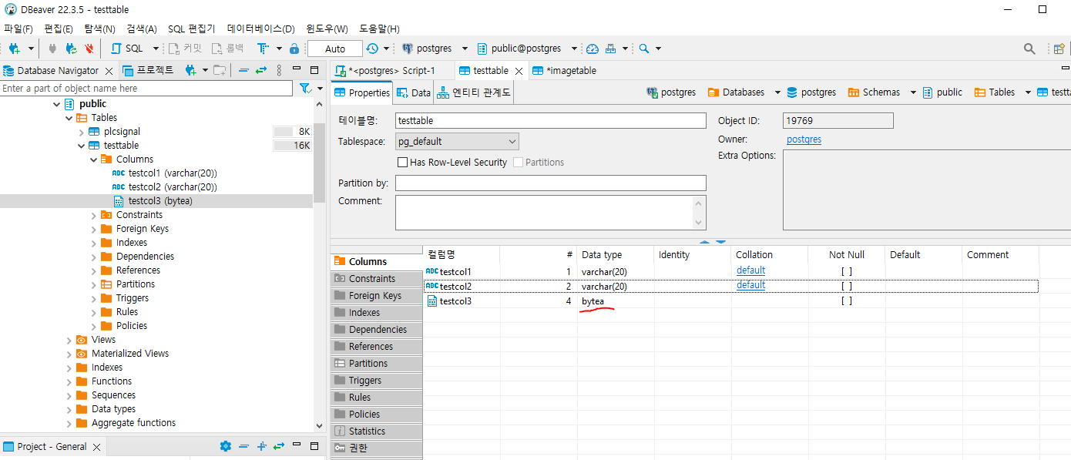Open the SQL 편집기 menu

coord(192,29)
